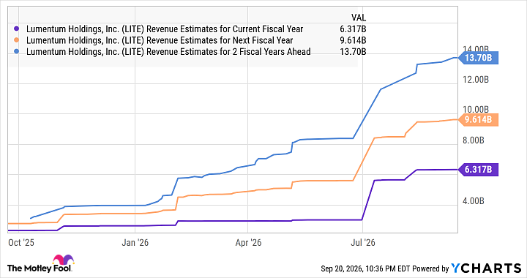
Task: Click the purple Current Fiscal Year legend dot
Action: coord(17,29)
